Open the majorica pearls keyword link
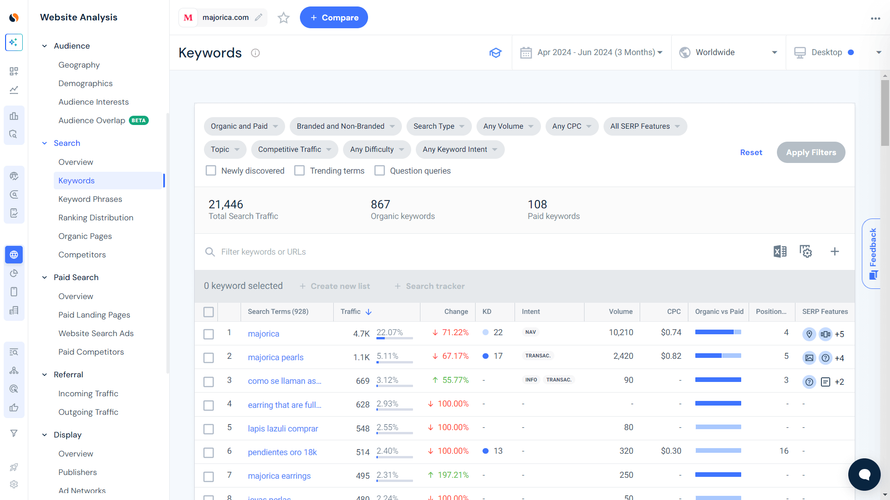Image resolution: width=890 pixels, height=500 pixels. tap(276, 357)
